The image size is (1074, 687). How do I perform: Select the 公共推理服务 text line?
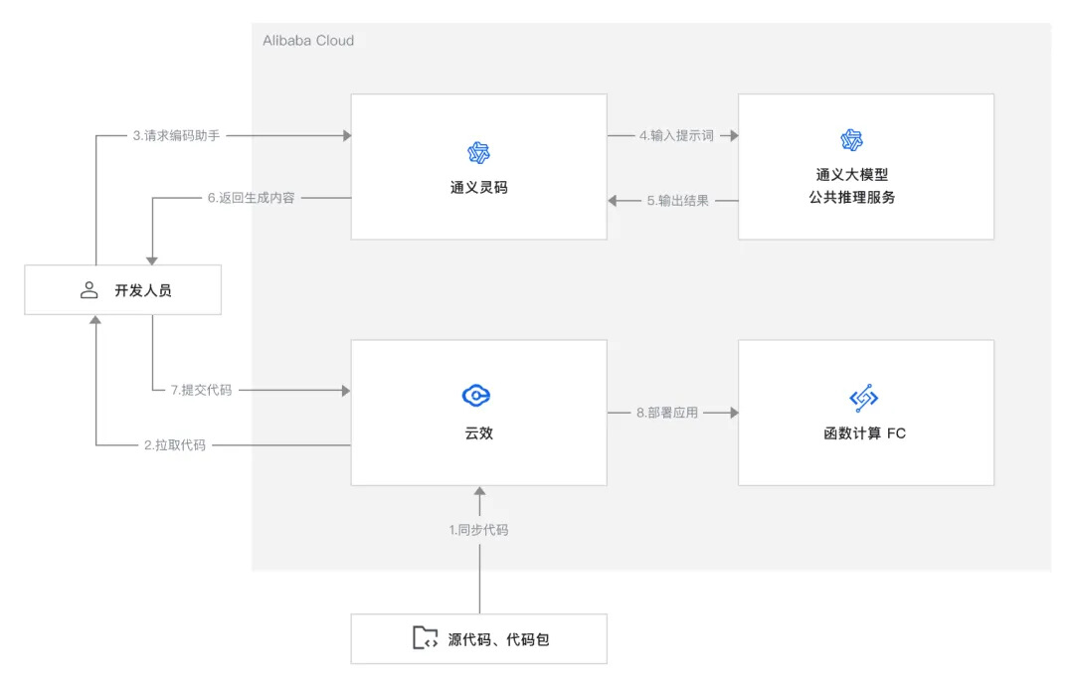click(852, 197)
